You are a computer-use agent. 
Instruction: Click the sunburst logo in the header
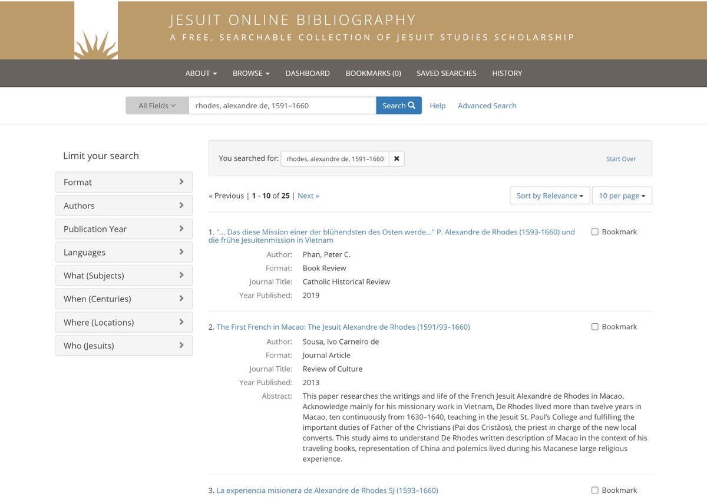tap(95, 29)
